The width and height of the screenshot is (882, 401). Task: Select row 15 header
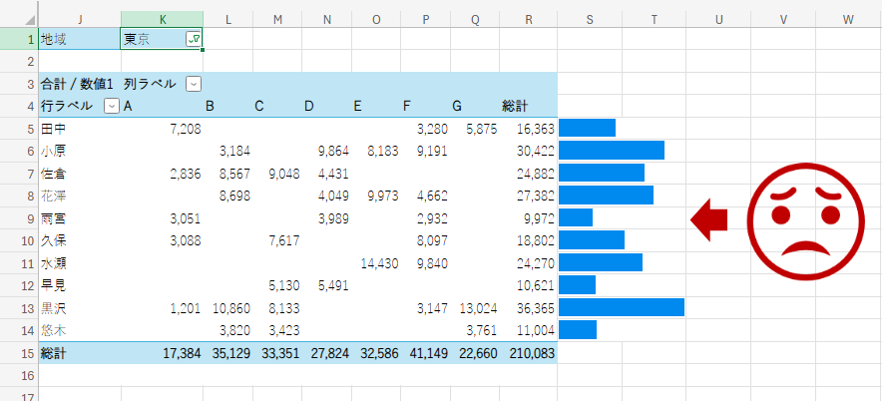[x=19, y=353]
